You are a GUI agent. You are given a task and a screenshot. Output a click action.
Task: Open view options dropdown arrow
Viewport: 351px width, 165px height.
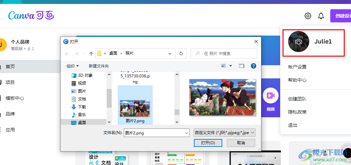click(x=230, y=66)
